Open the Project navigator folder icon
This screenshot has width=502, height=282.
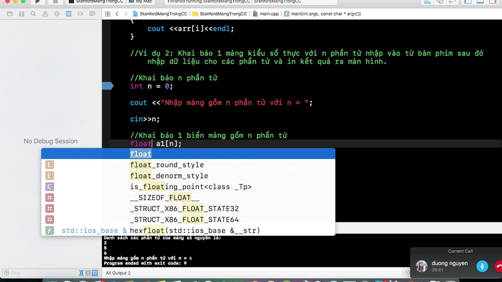click(x=10, y=14)
